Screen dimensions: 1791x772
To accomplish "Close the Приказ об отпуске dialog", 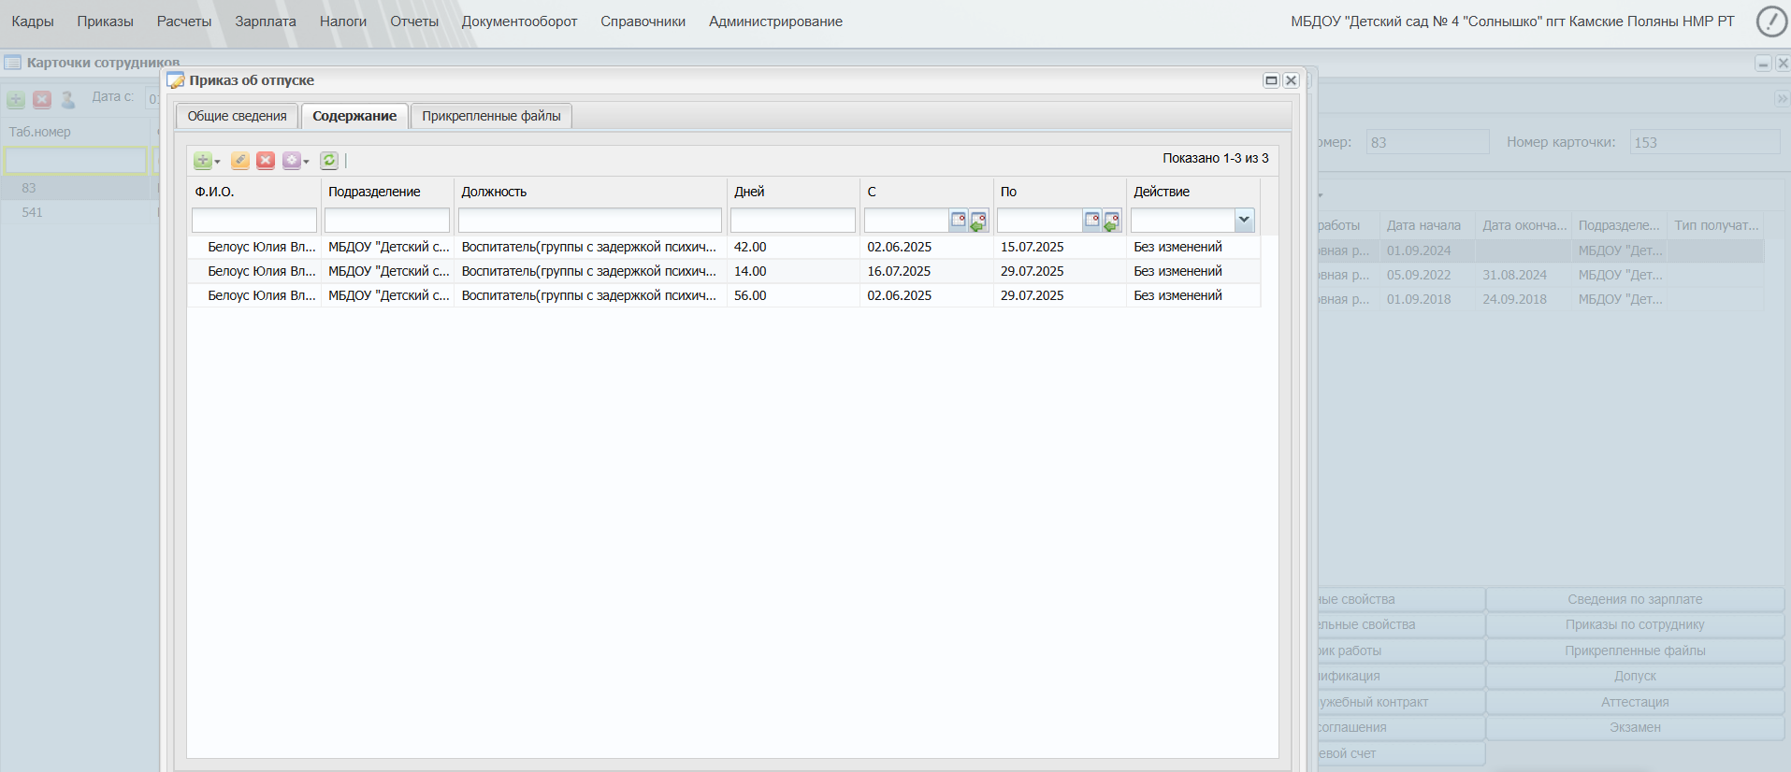I will click(1291, 80).
